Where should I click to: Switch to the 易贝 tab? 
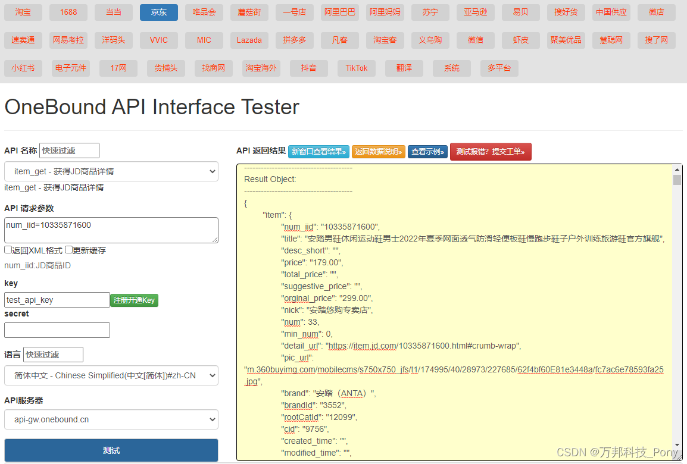coord(520,12)
